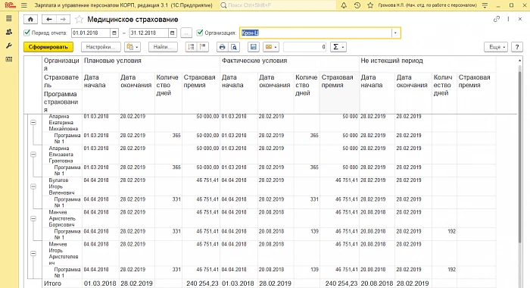This screenshot has width=530, height=288.
Task: Select the Не истекший период header cell
Action: (x=427, y=64)
